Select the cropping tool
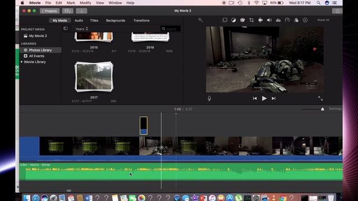Viewport: 358px width, 201px height. click(x=251, y=20)
